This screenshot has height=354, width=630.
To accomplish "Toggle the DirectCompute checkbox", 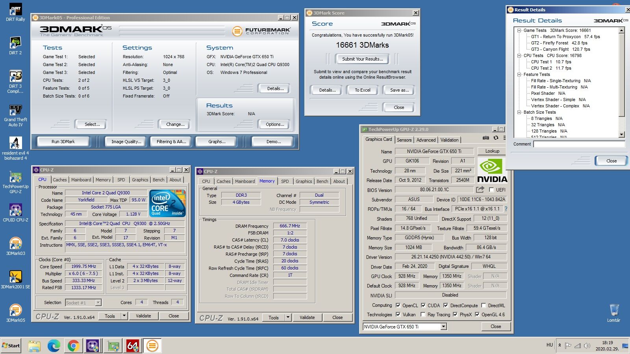I will coord(446,305).
